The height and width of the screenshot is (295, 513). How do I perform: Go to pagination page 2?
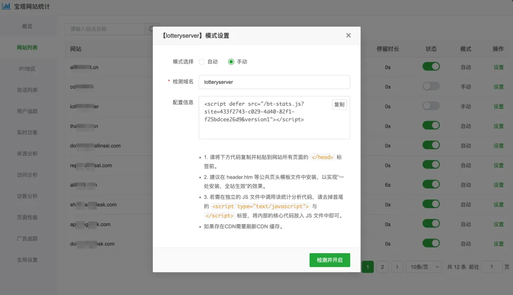pyautogui.click(x=382, y=267)
